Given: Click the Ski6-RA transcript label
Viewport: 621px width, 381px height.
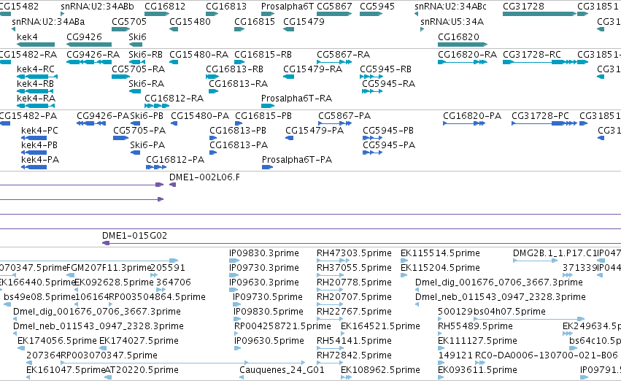Looking at the screenshot, I should pyautogui.click(x=146, y=84).
